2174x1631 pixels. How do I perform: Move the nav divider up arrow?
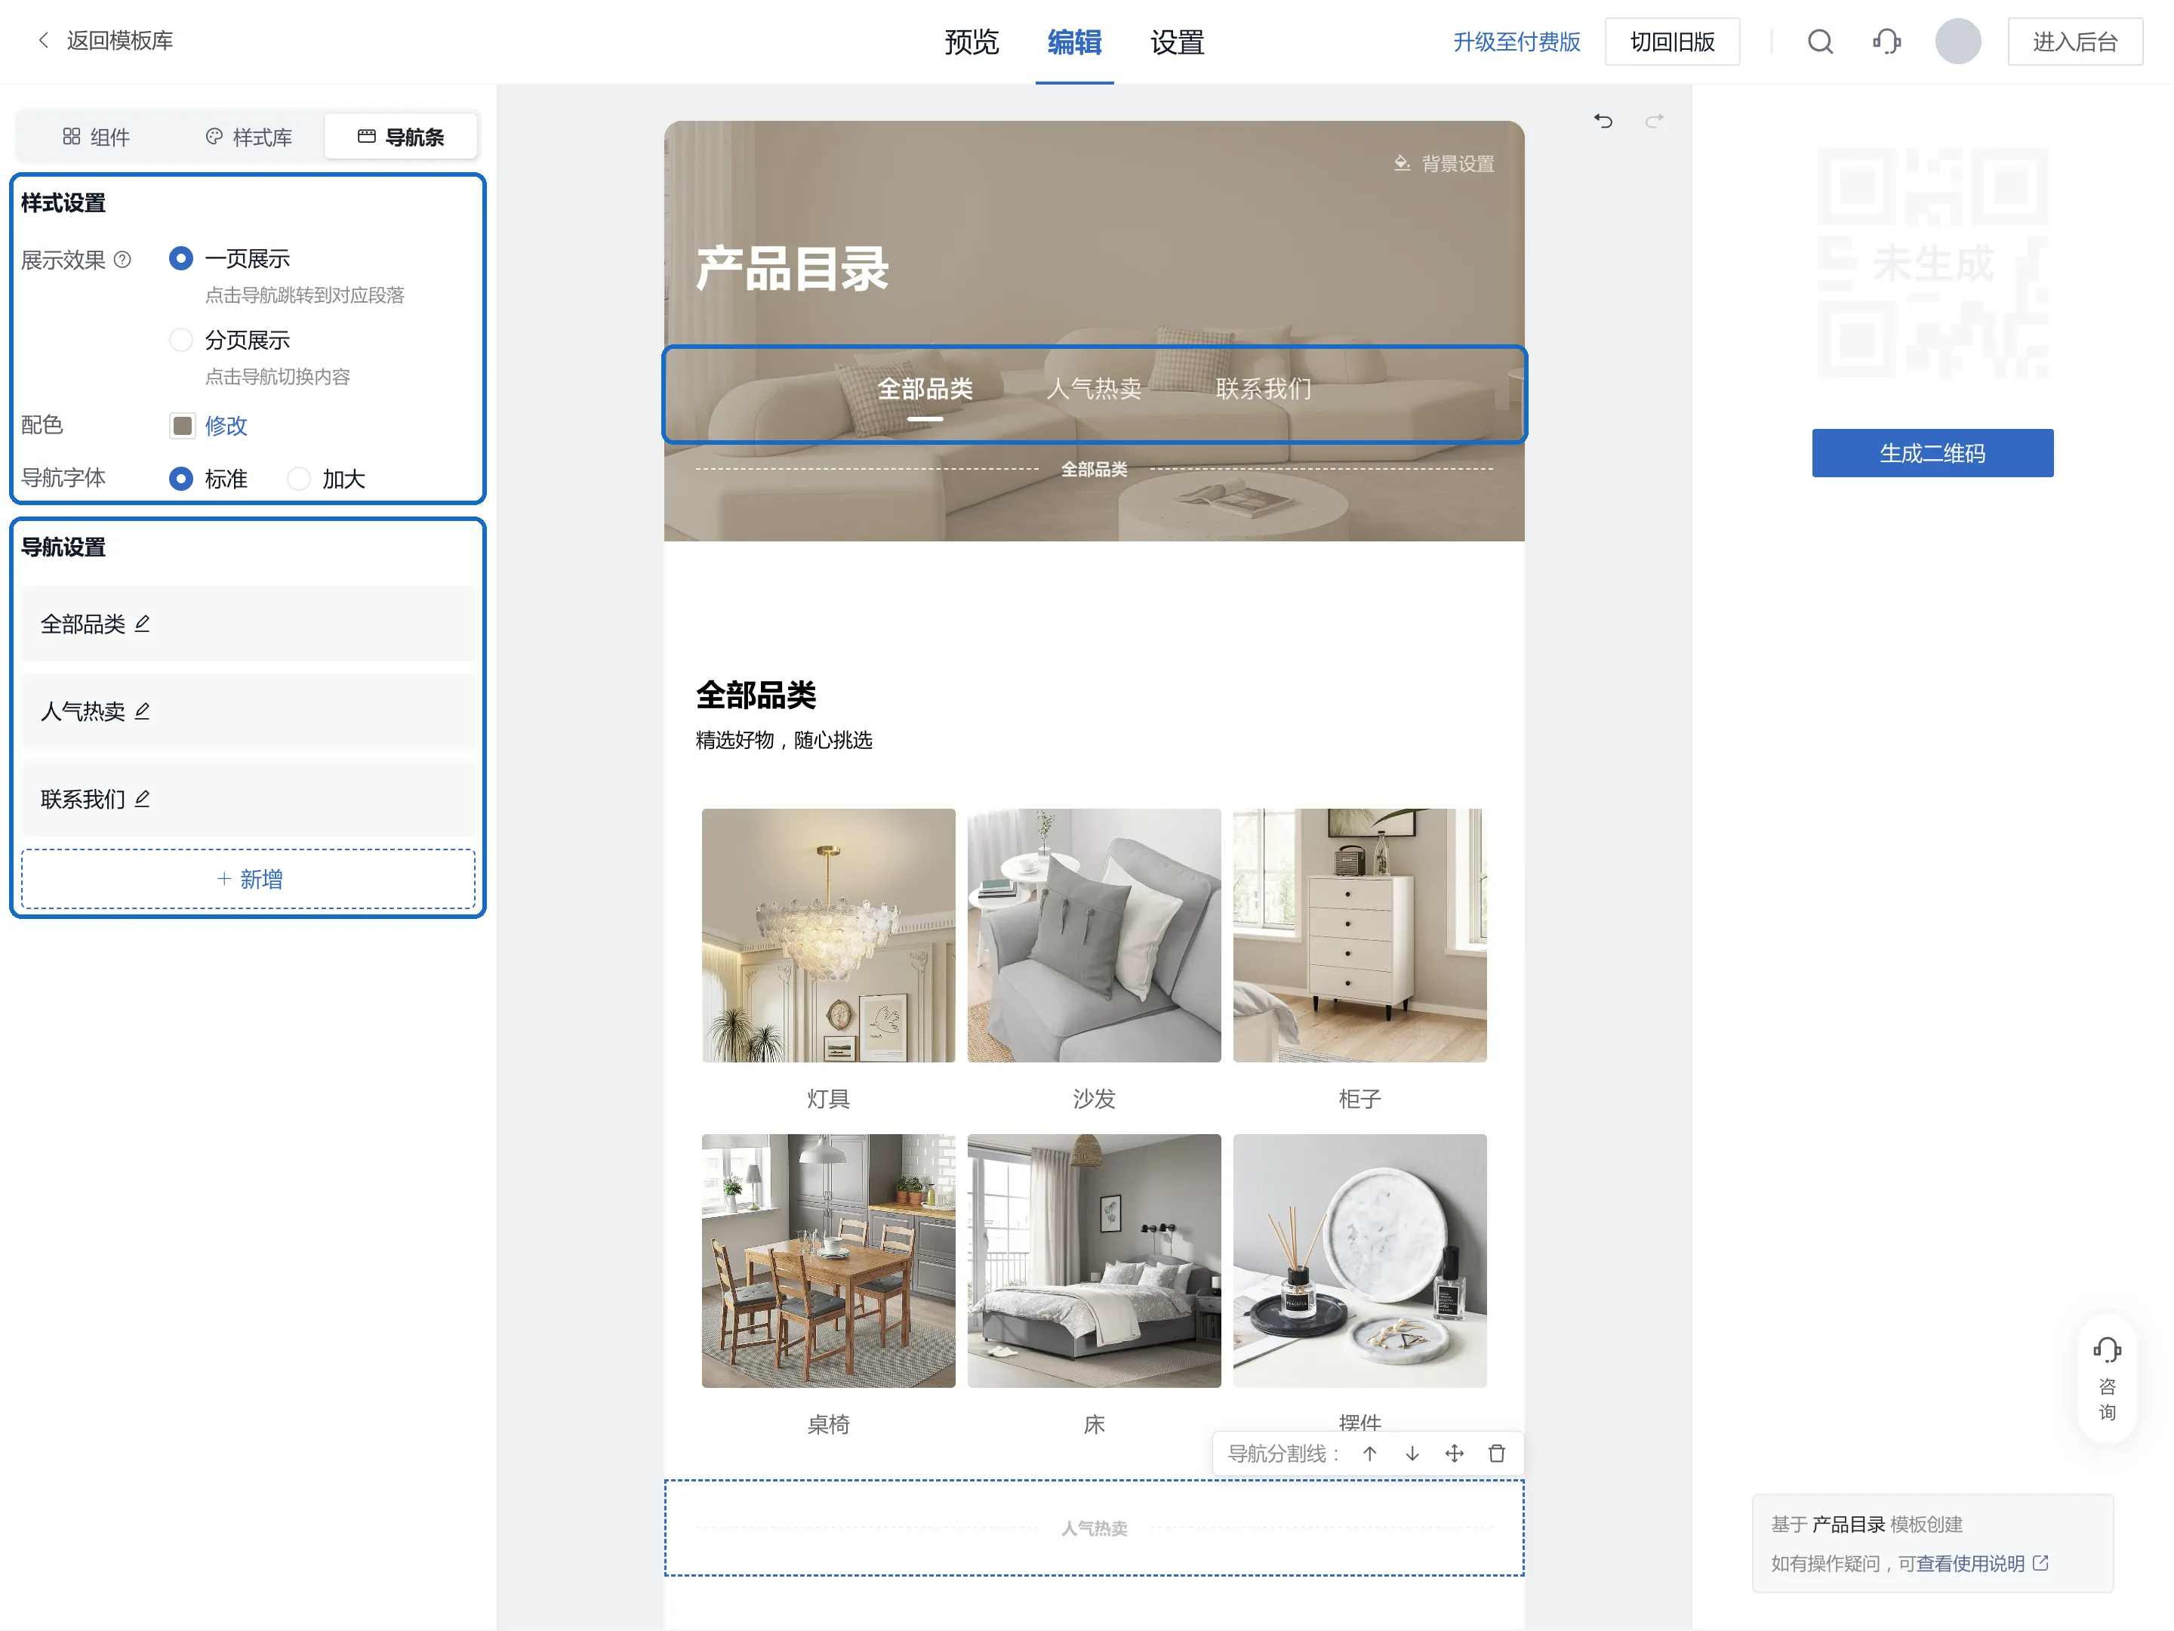[x=1370, y=1453]
